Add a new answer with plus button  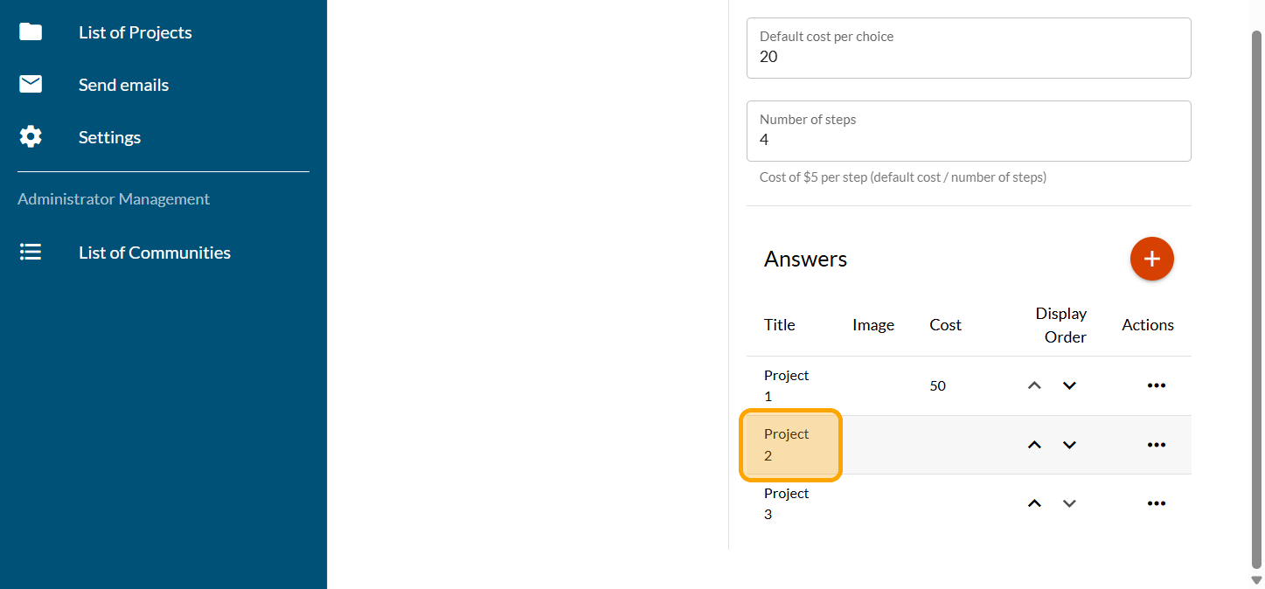tap(1151, 259)
